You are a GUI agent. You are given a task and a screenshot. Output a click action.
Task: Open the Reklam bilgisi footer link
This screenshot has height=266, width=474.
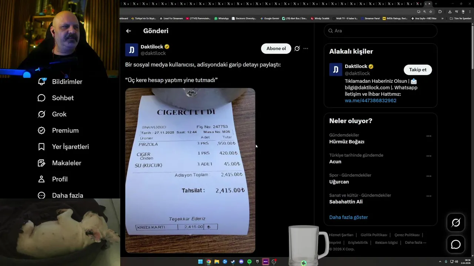point(386,243)
